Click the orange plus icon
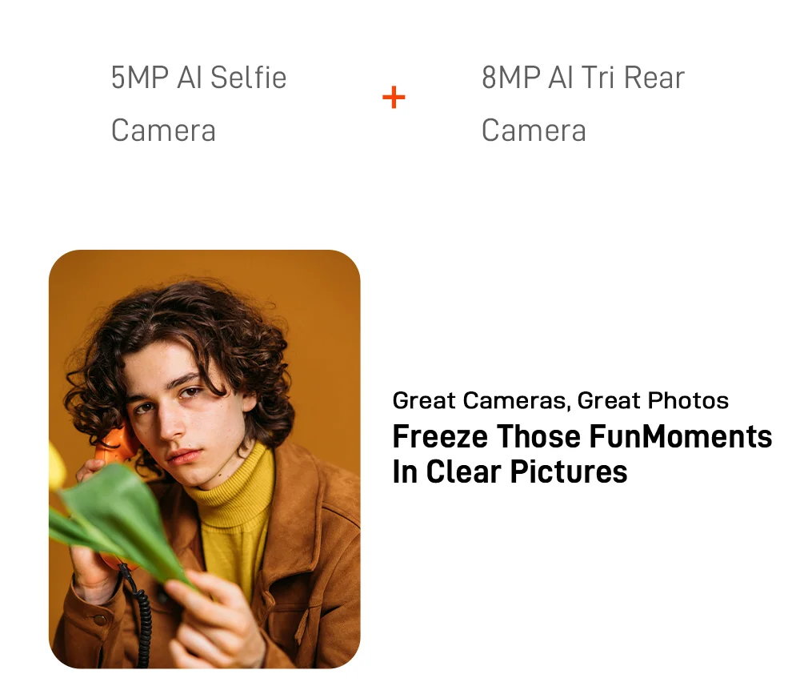The image size is (800, 698). click(x=394, y=97)
